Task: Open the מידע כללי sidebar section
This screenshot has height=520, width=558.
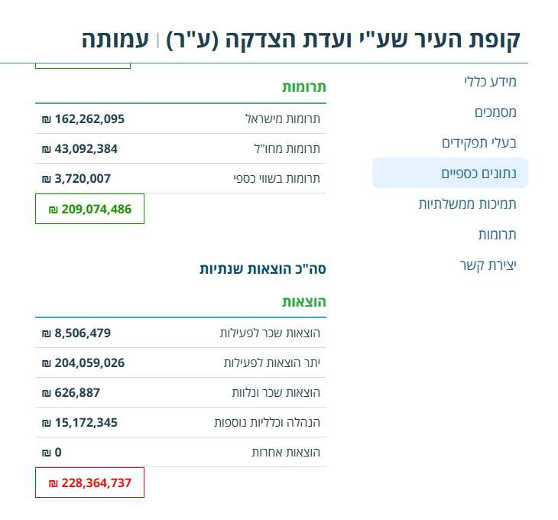Action: pos(490,81)
